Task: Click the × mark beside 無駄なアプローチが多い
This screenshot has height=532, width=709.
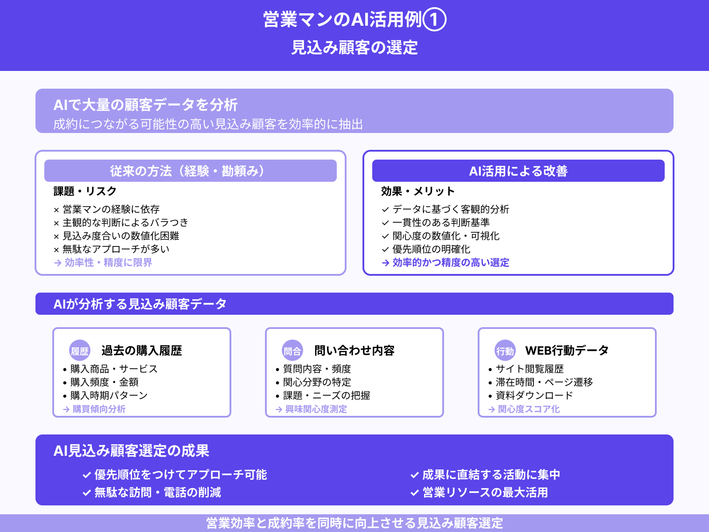Action: pyautogui.click(x=56, y=250)
